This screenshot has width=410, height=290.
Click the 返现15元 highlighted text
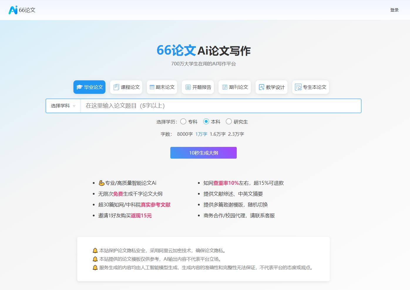click(141, 216)
